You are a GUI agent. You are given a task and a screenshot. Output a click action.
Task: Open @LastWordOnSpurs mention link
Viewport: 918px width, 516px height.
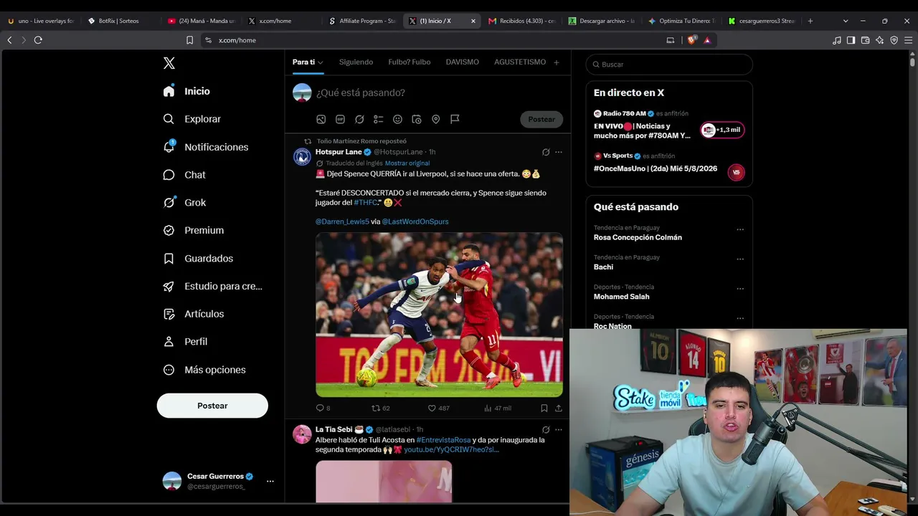coord(415,221)
